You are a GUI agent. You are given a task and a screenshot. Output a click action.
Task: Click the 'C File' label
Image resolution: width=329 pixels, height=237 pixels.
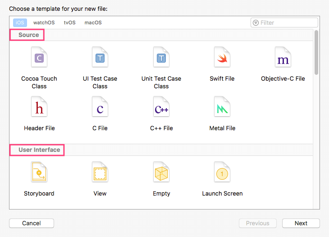click(100, 128)
